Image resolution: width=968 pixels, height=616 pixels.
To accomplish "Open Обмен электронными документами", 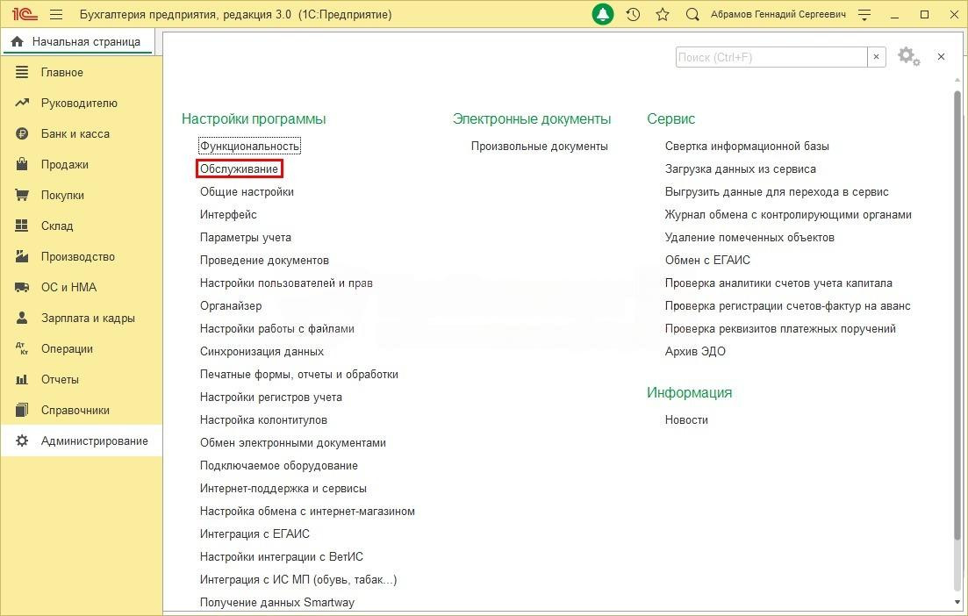I will click(292, 443).
